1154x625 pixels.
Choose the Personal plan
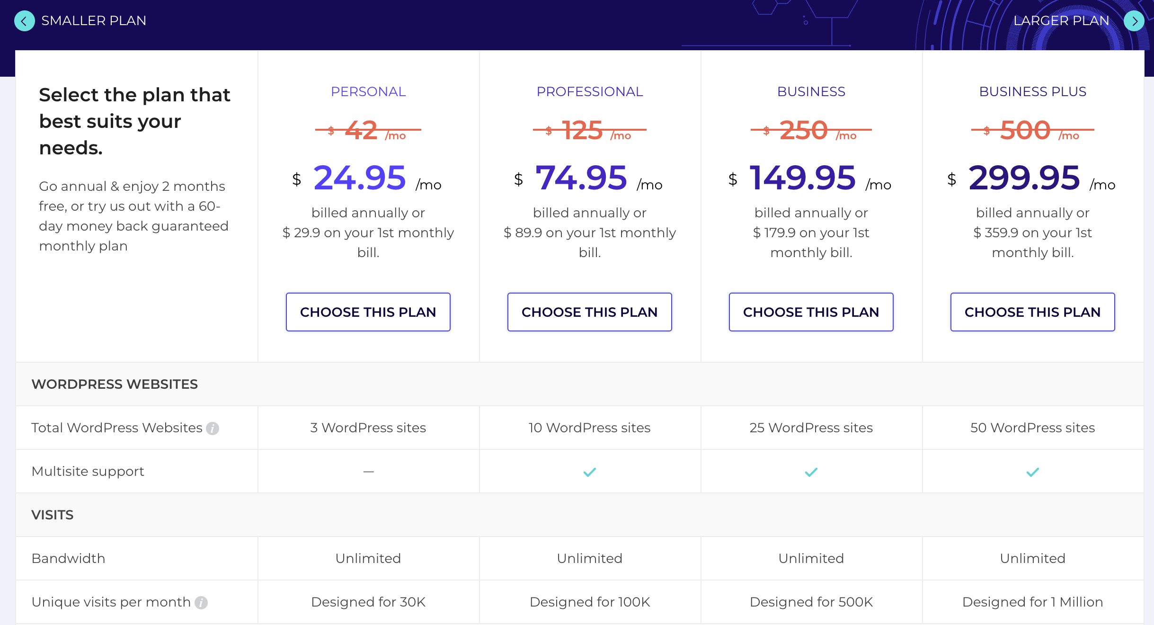pos(368,312)
